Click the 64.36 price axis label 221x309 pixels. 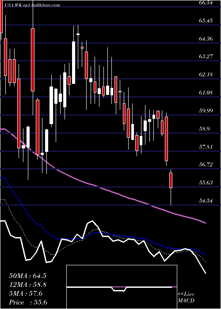pos(206,39)
